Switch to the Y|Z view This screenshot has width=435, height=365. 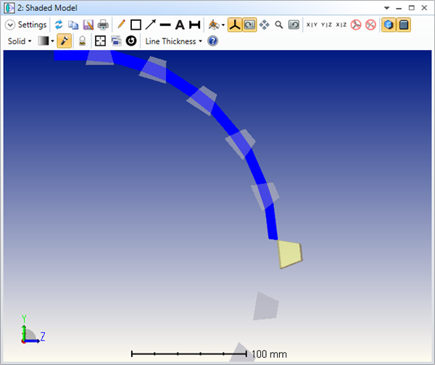coord(326,25)
